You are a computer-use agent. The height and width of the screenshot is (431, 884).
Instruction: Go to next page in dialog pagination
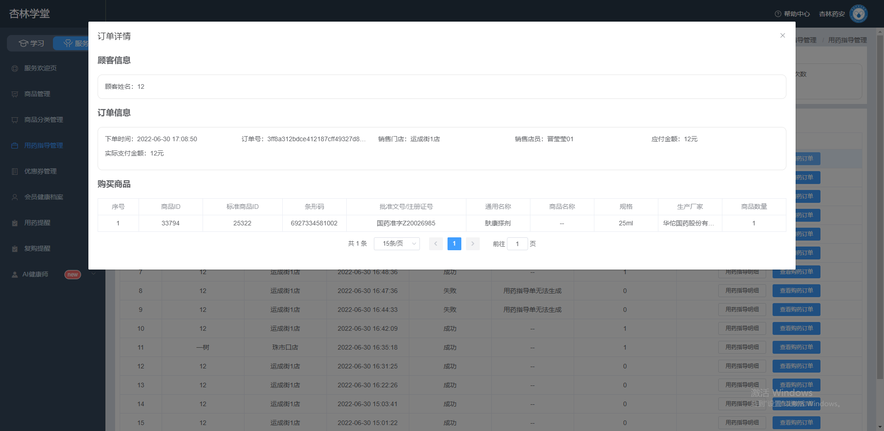472,244
